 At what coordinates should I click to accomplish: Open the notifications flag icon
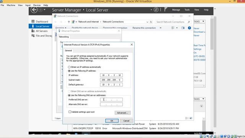click(x=166, y=10)
